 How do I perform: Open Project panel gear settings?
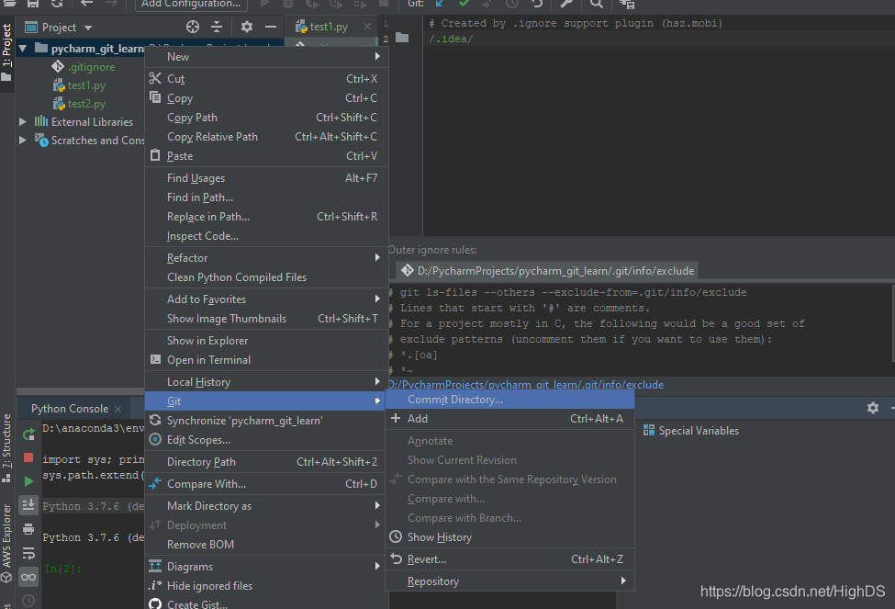click(x=247, y=27)
